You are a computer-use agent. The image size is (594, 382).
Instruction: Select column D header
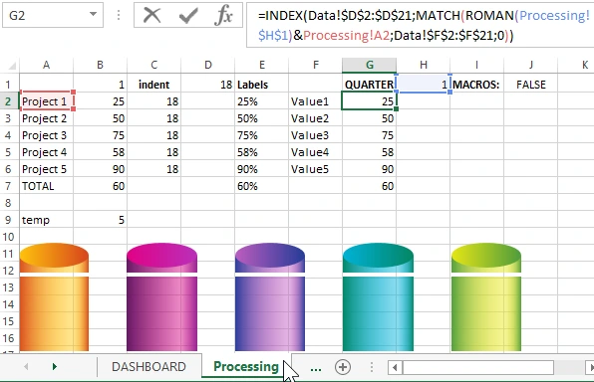(208, 65)
